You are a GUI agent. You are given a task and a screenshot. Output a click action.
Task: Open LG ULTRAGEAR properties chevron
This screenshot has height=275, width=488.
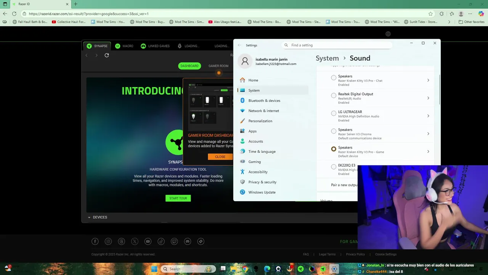[428, 116]
